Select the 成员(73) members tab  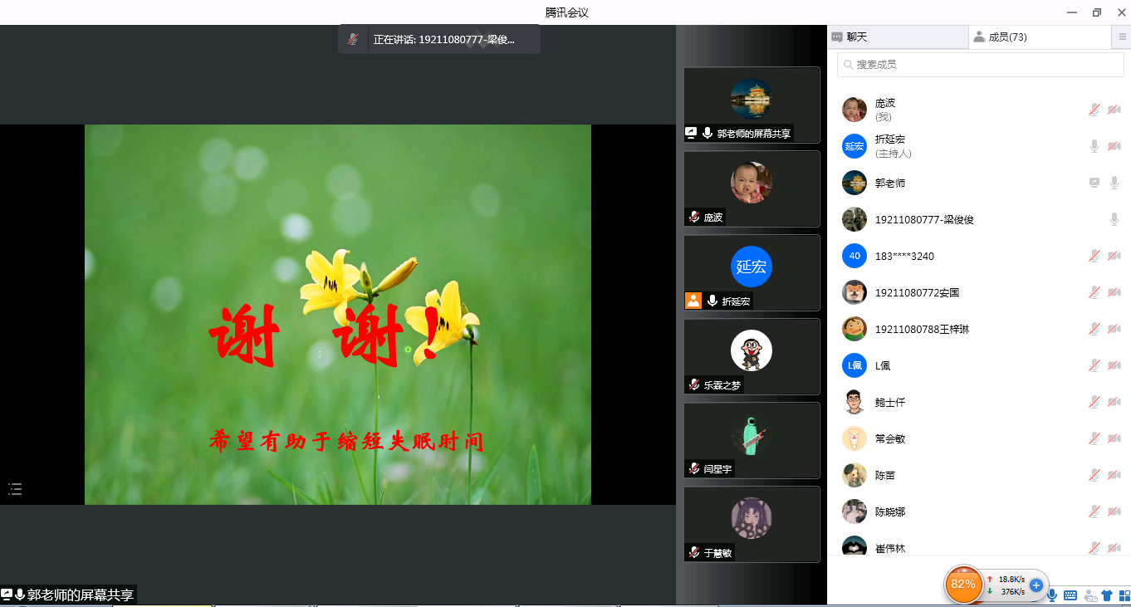pos(1038,37)
